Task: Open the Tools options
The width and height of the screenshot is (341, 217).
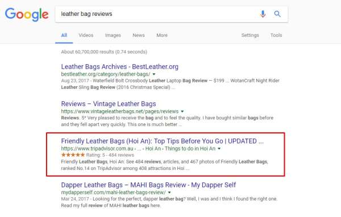Action: click(x=276, y=35)
